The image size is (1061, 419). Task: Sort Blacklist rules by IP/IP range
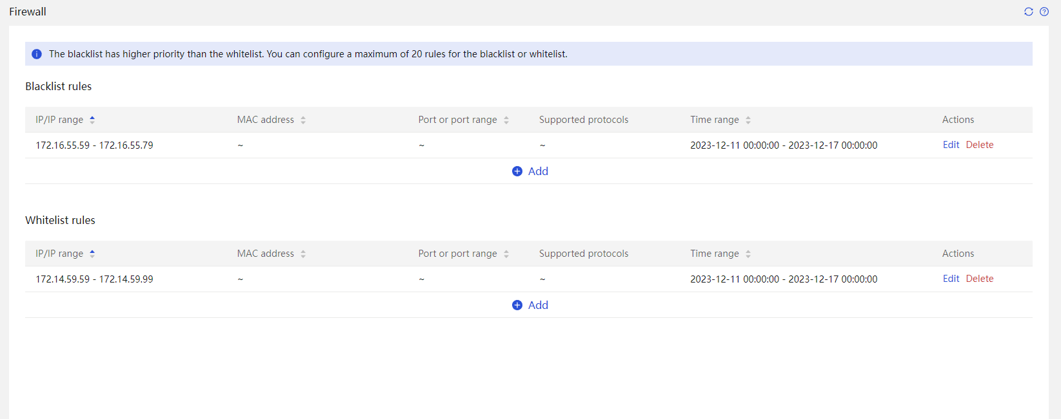click(x=92, y=120)
